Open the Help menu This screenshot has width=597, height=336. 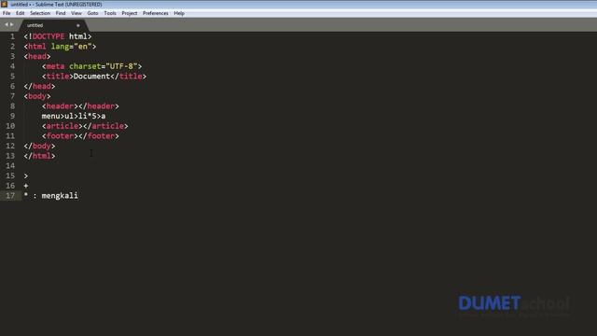(x=179, y=13)
